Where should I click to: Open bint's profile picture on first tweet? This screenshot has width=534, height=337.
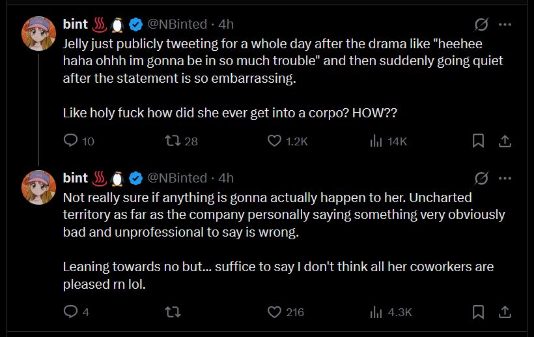coord(39,34)
